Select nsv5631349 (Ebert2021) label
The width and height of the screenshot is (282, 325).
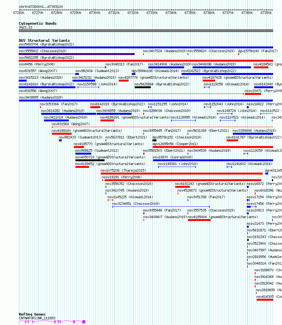208,131
